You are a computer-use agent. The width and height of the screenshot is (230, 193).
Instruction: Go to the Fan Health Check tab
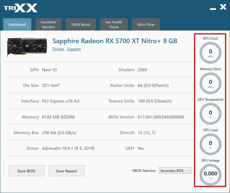click(114, 24)
